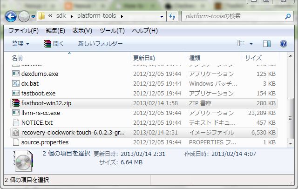This screenshot has height=189, width=298.
Task: Select the dx.bat batch file icon
Action: (16, 83)
